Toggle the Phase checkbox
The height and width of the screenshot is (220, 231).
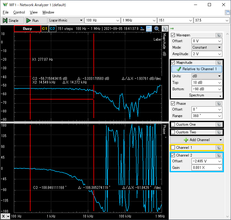[x=173, y=104]
